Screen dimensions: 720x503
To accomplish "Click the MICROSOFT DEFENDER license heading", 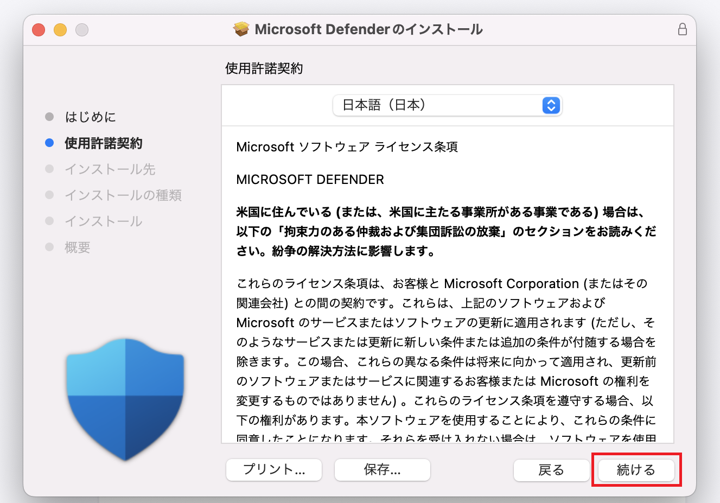I will pyautogui.click(x=310, y=180).
